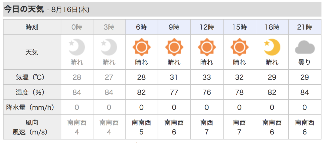Click the 南西 wind direction at 15時
This screenshot has height=143, width=326.
click(x=239, y=123)
